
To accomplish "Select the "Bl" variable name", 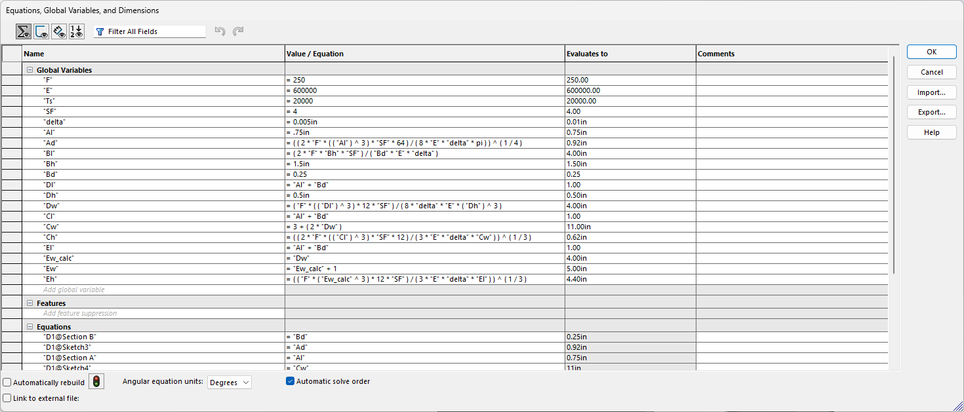I will 49,153.
